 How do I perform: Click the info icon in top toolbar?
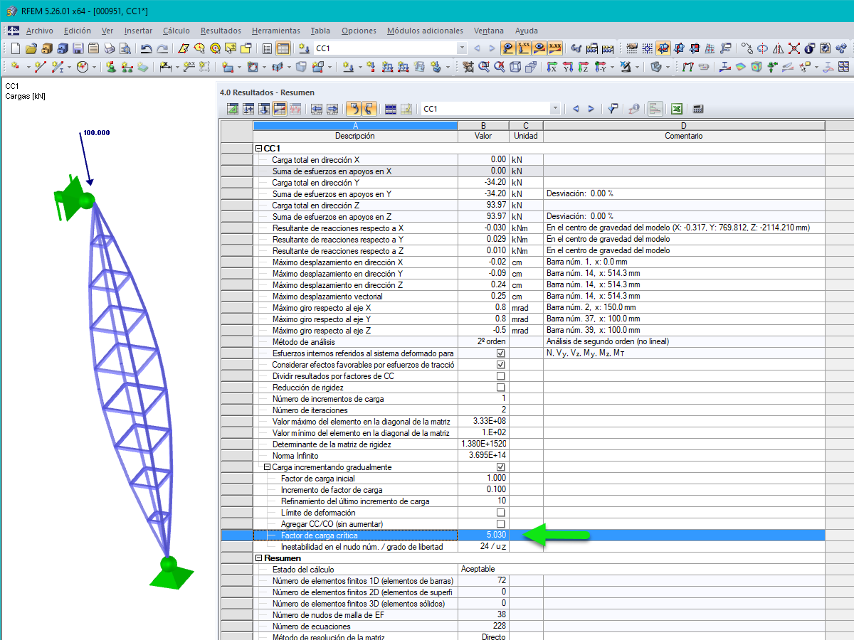tap(809, 48)
